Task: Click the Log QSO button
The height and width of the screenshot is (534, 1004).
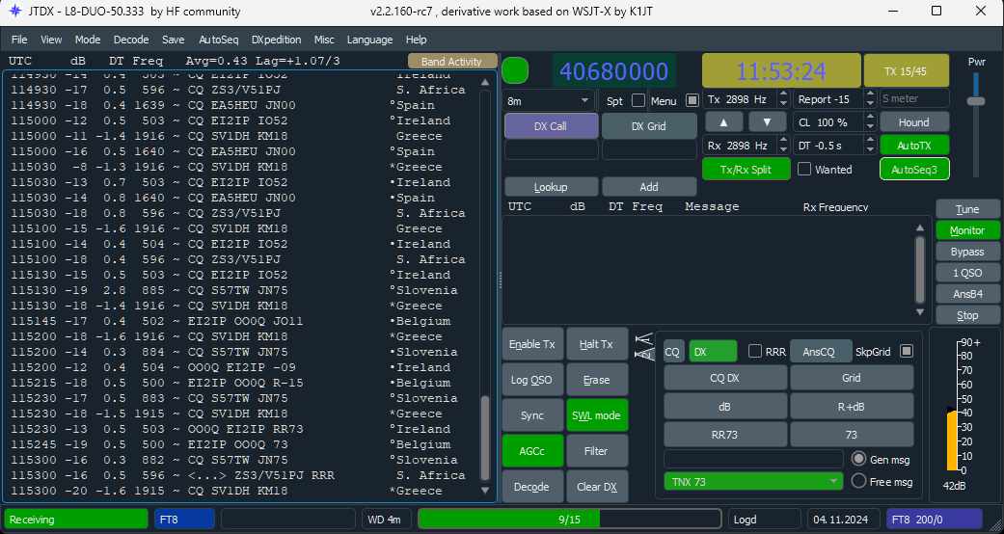Action: (x=532, y=380)
